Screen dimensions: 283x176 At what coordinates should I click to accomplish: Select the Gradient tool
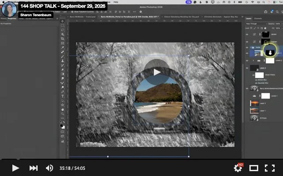[x=62, y=74]
